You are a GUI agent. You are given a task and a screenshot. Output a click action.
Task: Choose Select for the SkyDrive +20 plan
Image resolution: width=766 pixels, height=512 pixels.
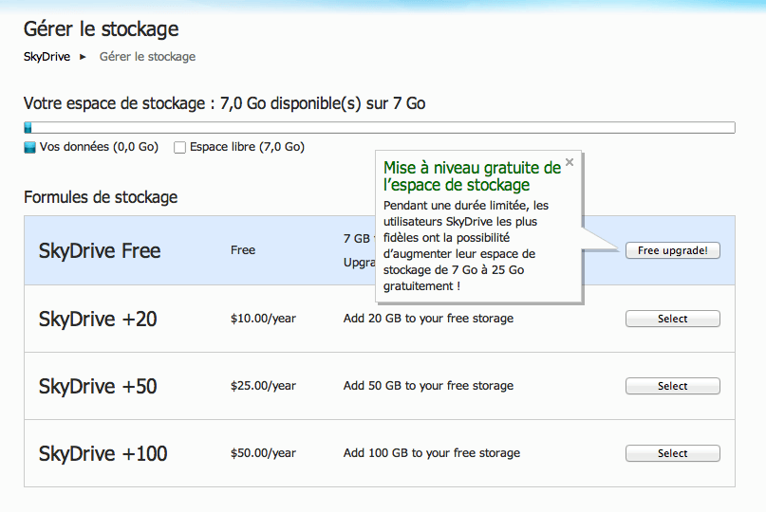672,319
